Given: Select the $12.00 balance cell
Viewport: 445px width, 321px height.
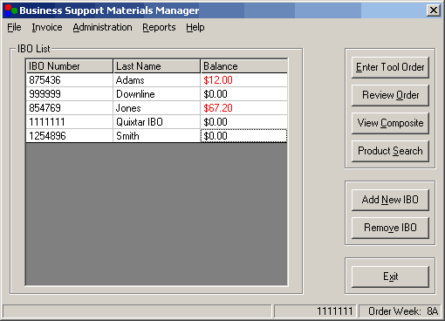Looking at the screenshot, I should point(244,80).
